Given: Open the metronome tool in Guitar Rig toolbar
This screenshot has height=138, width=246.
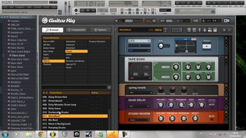Looking at the screenshot, I should (x=204, y=30).
